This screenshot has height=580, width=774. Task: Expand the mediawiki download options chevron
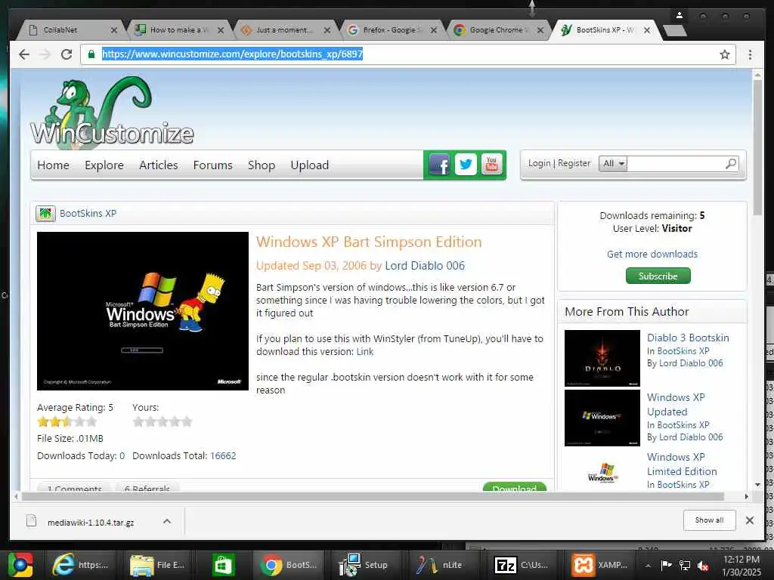click(167, 521)
